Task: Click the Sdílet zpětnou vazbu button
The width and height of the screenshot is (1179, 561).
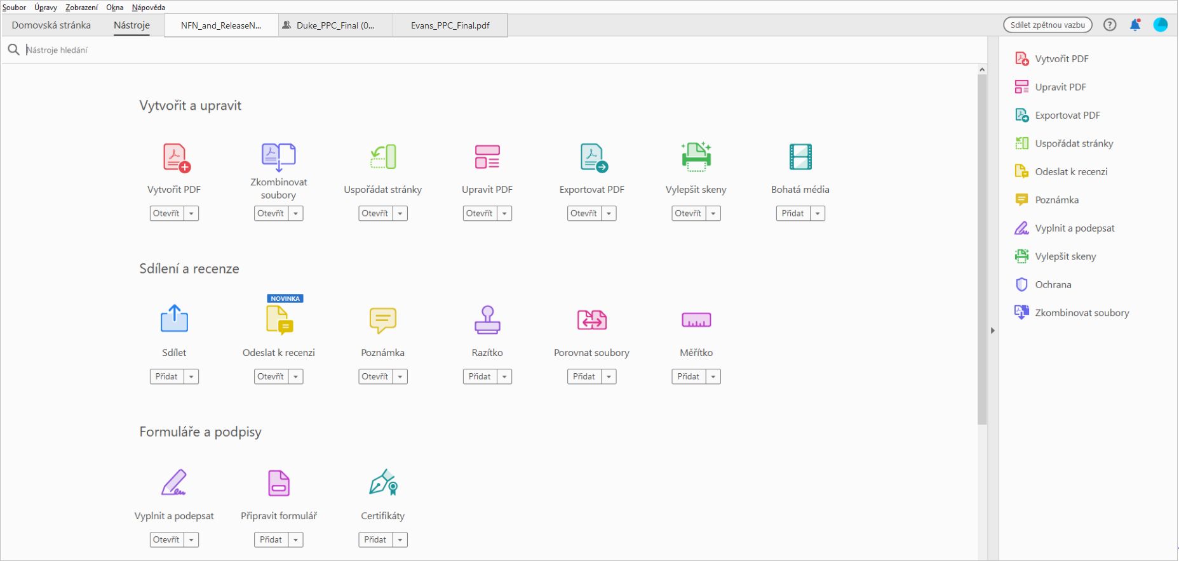Action: pos(1048,25)
